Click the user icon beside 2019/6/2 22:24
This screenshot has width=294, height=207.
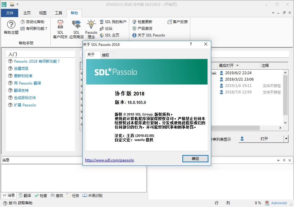point(221,73)
